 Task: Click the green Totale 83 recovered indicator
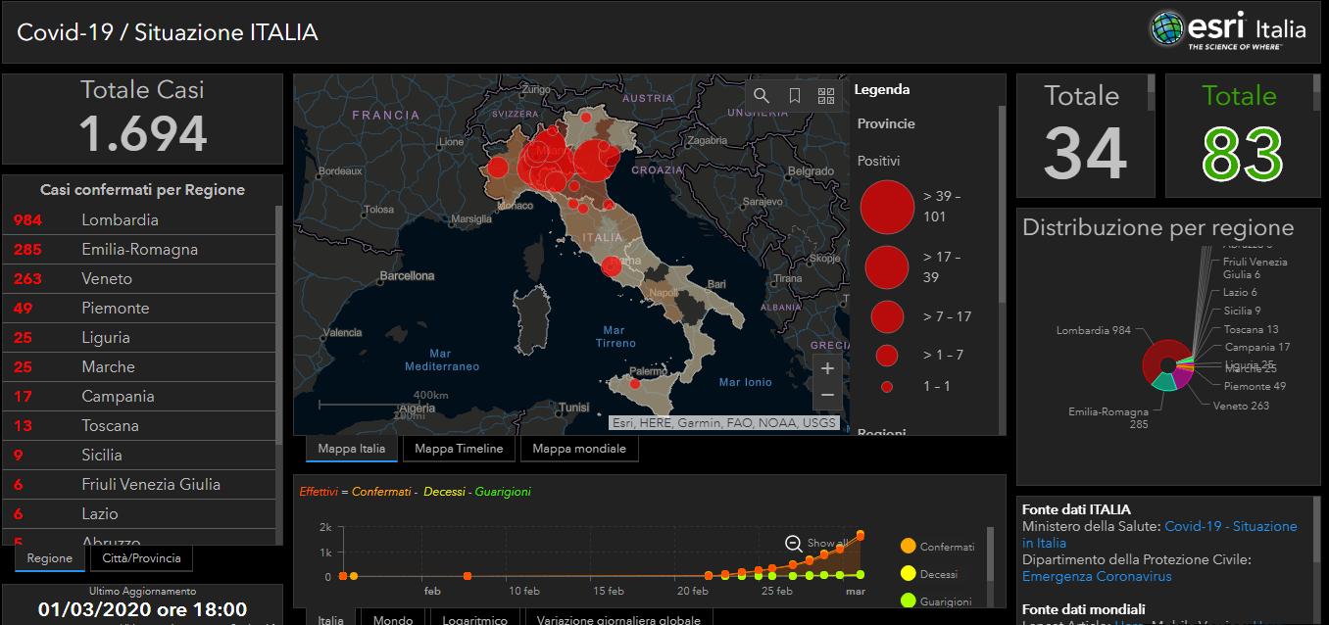click(1242, 135)
